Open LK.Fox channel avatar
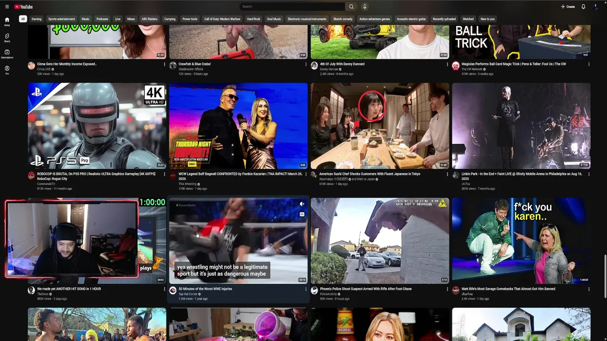 (x=456, y=175)
